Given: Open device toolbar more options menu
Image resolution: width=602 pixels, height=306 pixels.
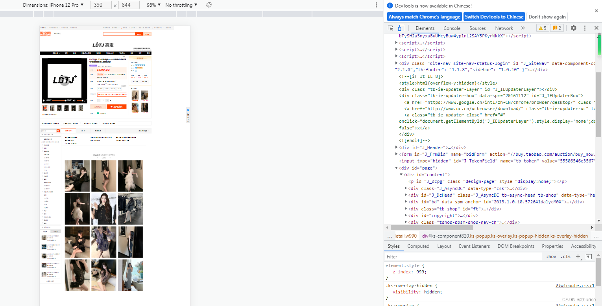Looking at the screenshot, I should [x=376, y=5].
